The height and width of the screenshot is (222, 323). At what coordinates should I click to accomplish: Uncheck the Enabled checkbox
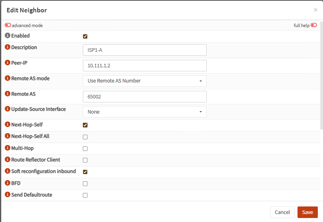click(85, 36)
